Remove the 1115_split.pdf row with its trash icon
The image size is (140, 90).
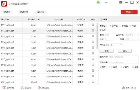[93, 47]
